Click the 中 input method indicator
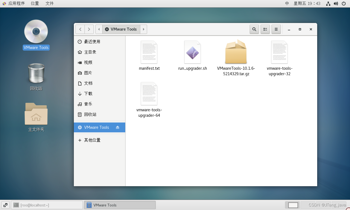The width and height of the screenshot is (350, 210). click(x=287, y=4)
